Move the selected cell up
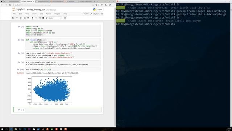Image resolution: width=232 pixels, height=131 pixels. 33,18
